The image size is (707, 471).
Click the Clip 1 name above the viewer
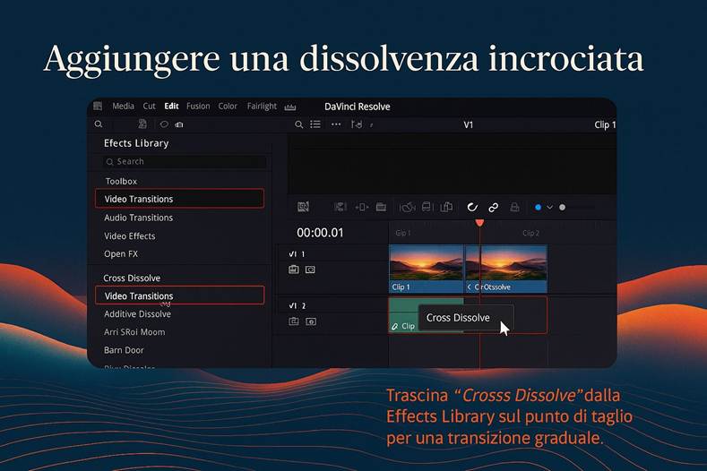(x=605, y=124)
